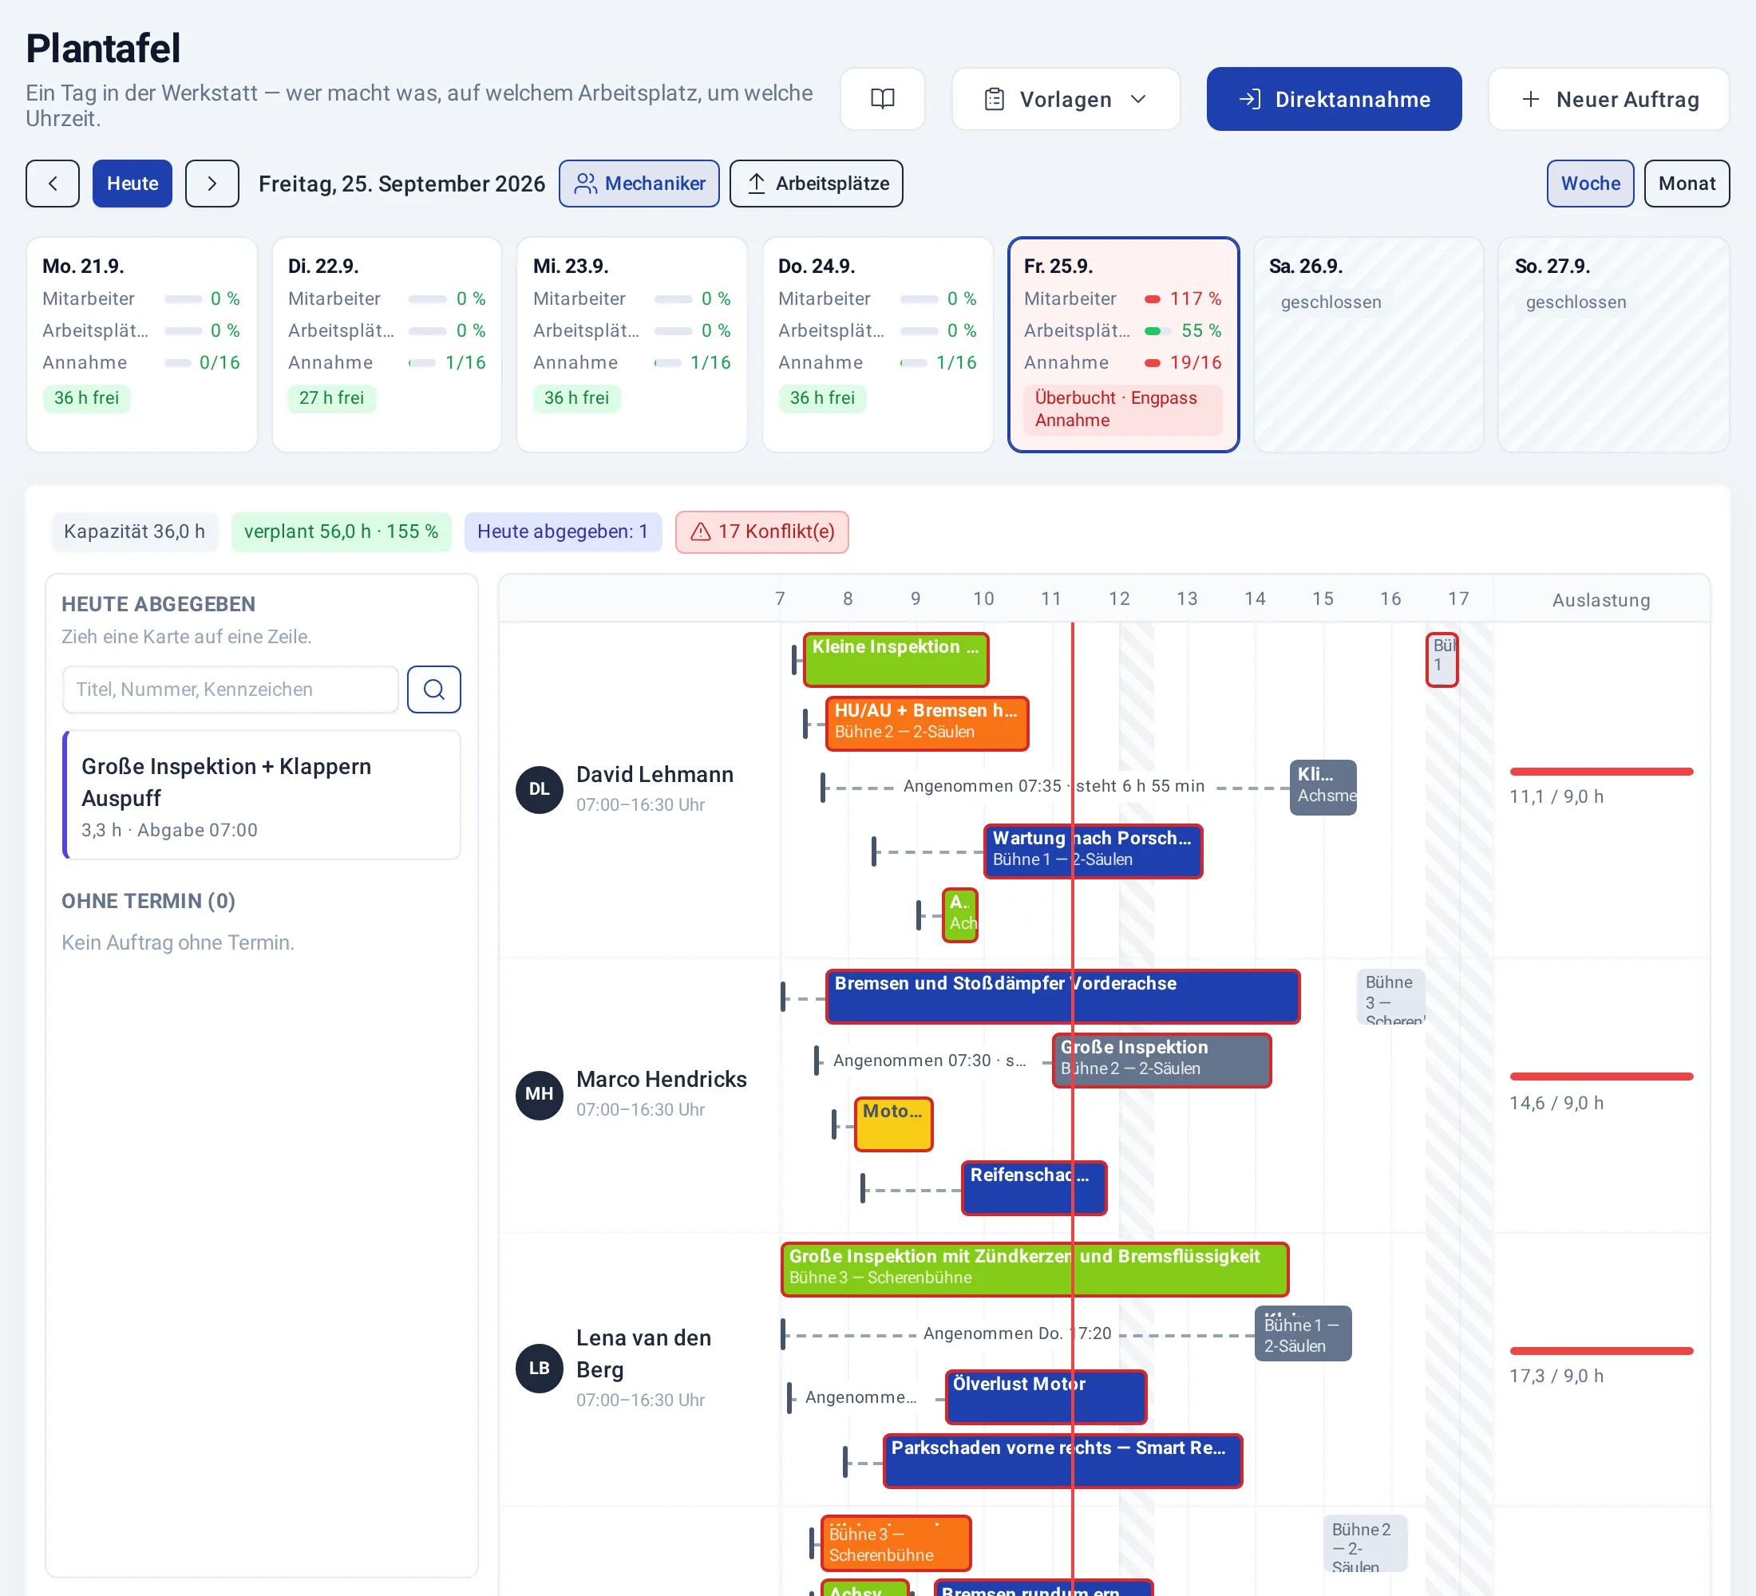Open the HU/AU + Bremsen job block

click(x=926, y=723)
